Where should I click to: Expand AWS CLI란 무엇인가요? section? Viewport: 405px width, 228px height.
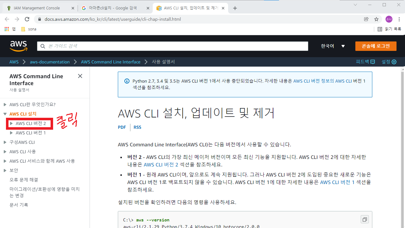pyautogui.click(x=5, y=105)
